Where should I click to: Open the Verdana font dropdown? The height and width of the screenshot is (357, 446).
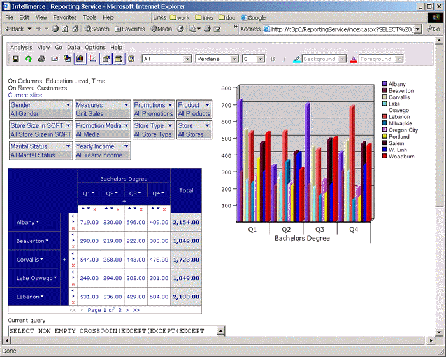tap(234, 59)
